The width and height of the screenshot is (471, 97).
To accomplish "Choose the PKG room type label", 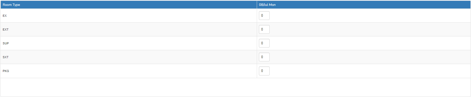I will pyautogui.click(x=6, y=71).
